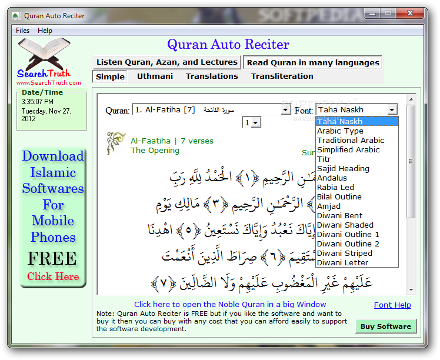This screenshot has width=440, height=360.
Task: Choose Andalus font option
Action: click(357, 178)
